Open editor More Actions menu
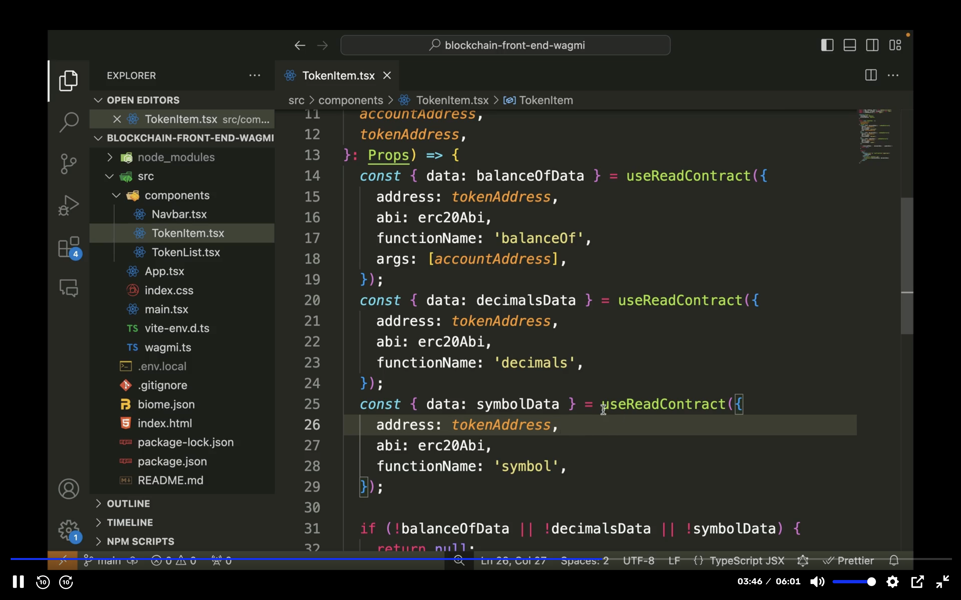961x600 pixels. [x=893, y=75]
